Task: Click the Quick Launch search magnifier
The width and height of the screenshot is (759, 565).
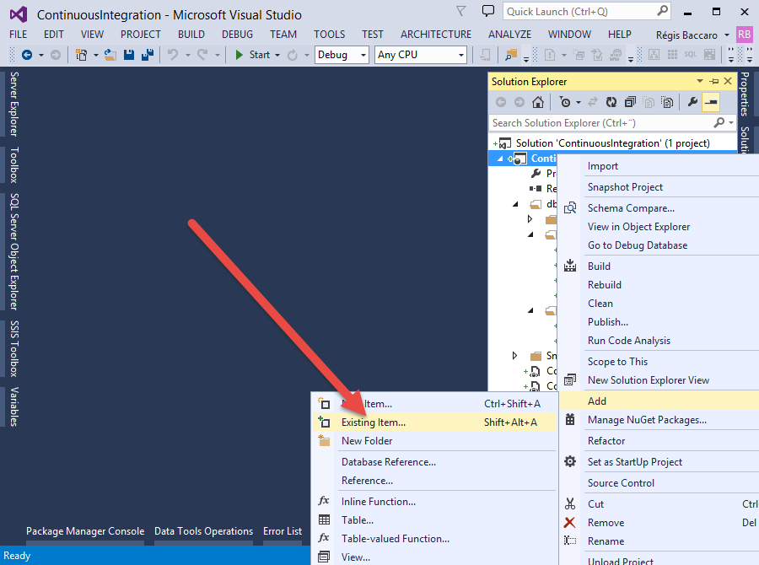Action: point(662,11)
